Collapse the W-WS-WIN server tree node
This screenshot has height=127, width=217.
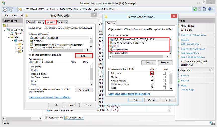pyautogui.click(x=5, y=30)
